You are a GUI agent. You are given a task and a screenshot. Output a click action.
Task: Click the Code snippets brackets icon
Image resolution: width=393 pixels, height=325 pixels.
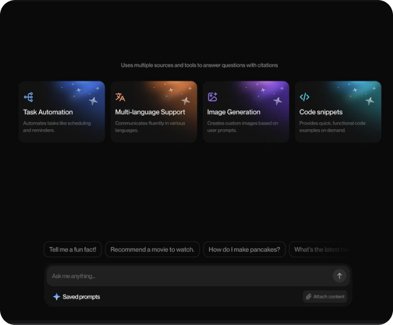304,97
